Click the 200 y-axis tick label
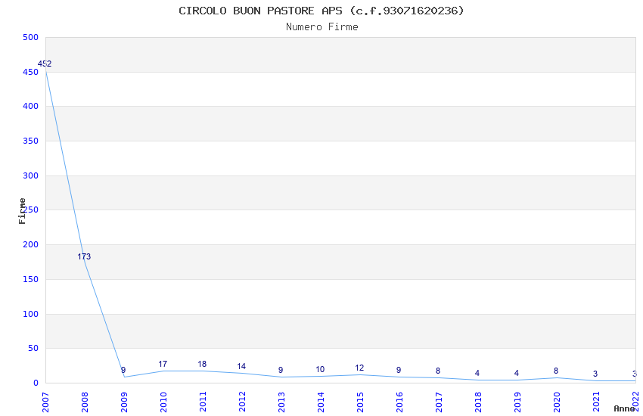643x416 pixels. [x=31, y=244]
